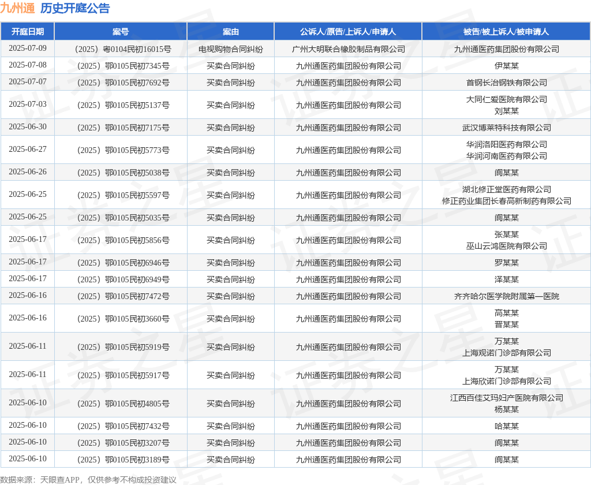The image size is (591, 485).
Task: Select the 案号 column header
Action: click(x=121, y=32)
